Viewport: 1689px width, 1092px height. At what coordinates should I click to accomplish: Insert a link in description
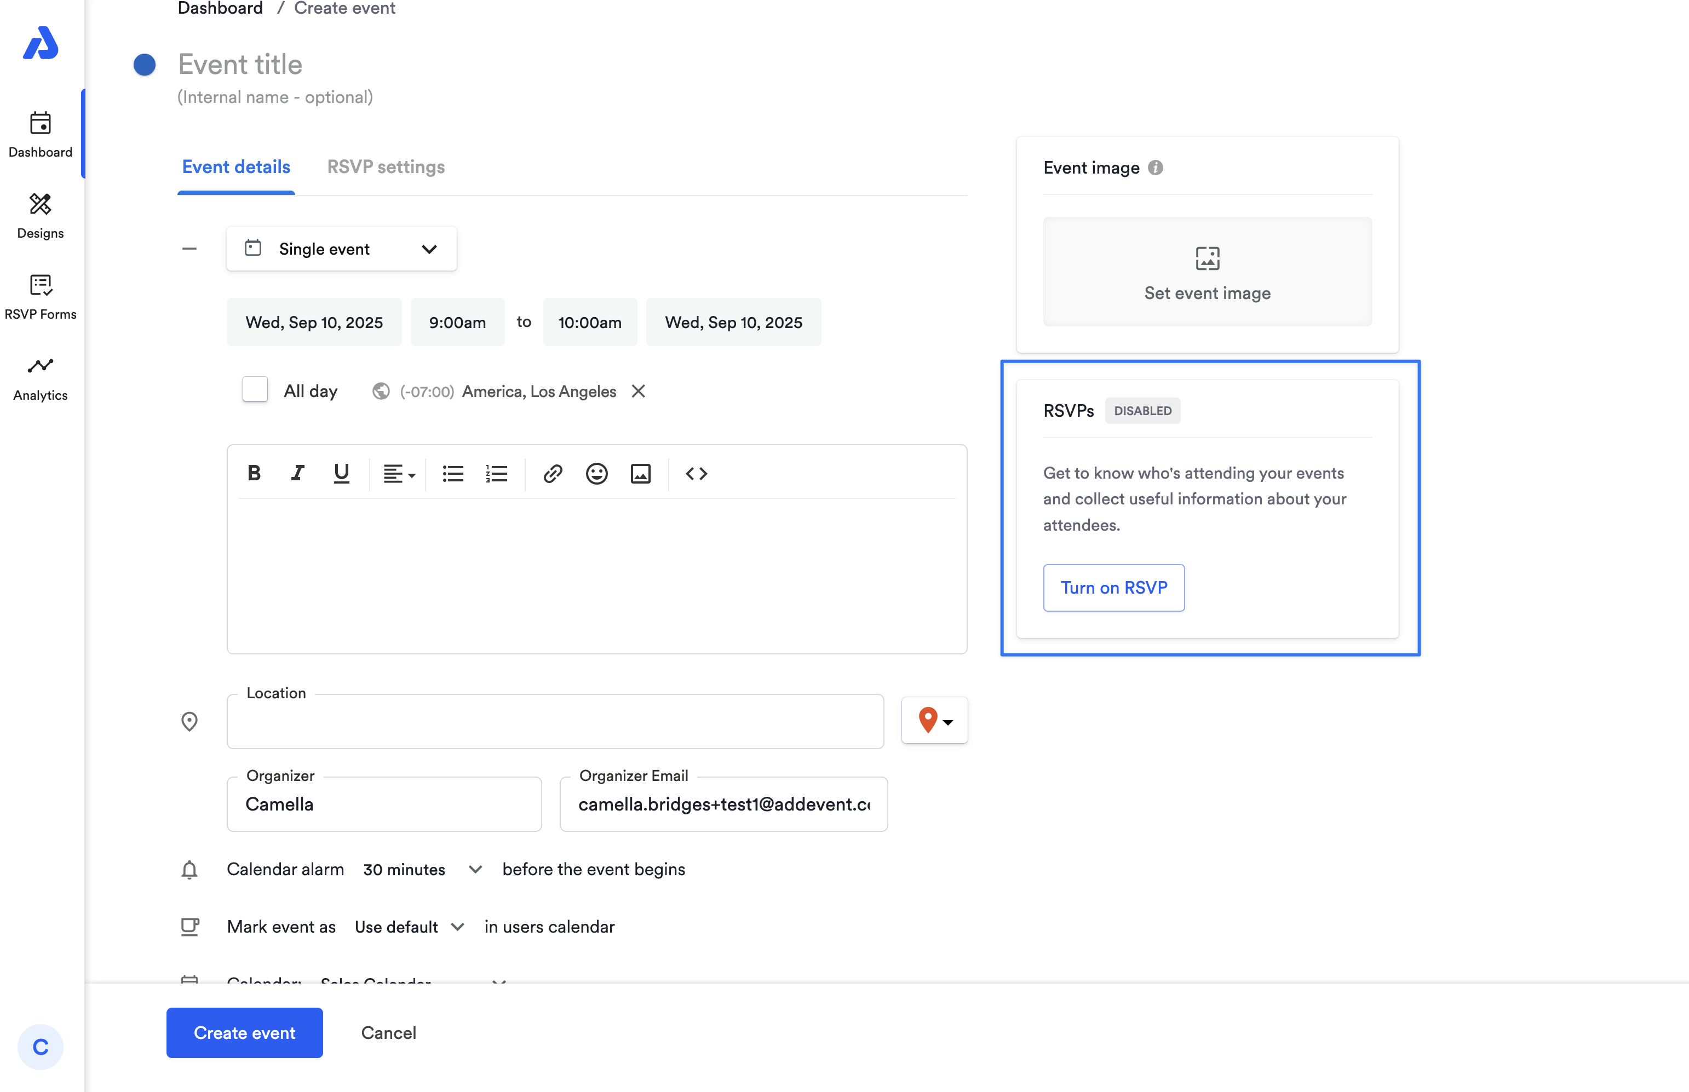[553, 474]
